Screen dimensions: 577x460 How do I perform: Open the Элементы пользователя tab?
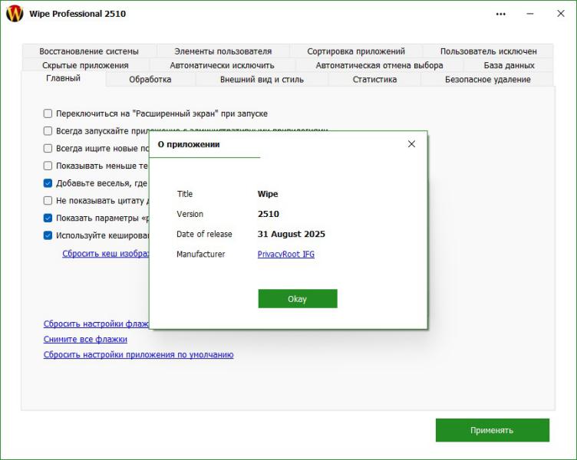pyautogui.click(x=223, y=51)
